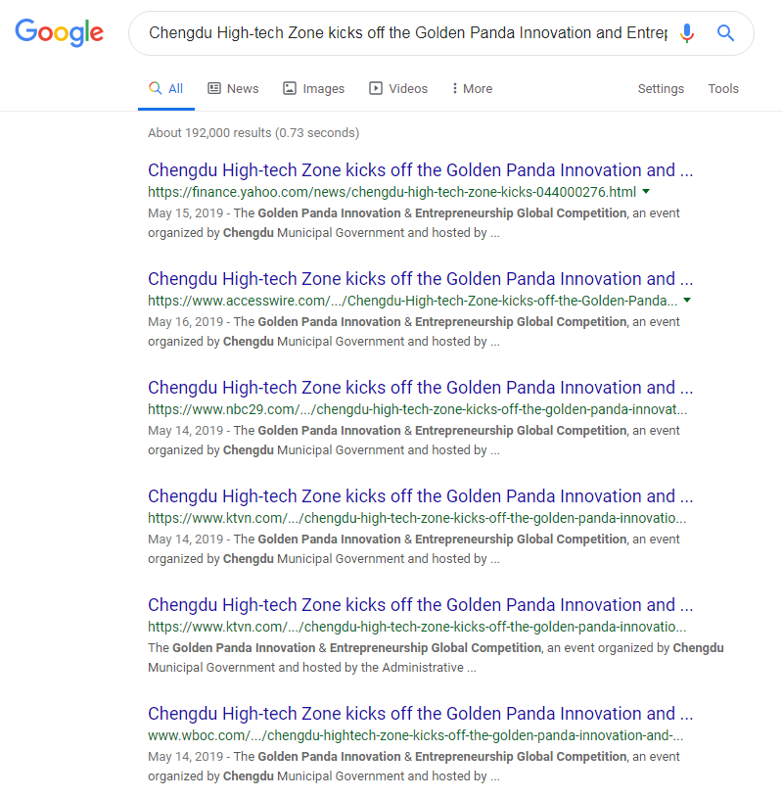Switch to the Videos tab
This screenshot has height=798, width=783.
pos(398,88)
